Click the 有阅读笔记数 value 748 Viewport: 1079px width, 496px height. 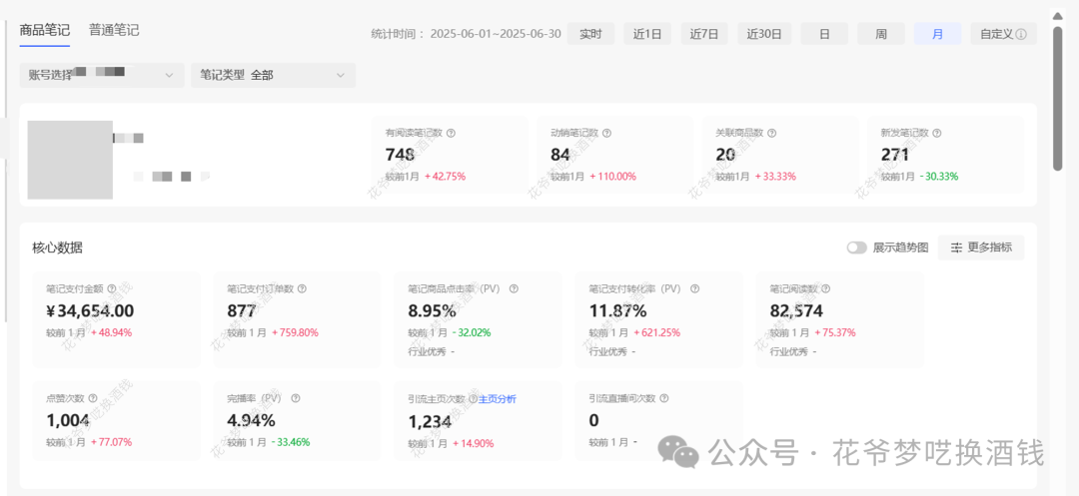click(400, 155)
